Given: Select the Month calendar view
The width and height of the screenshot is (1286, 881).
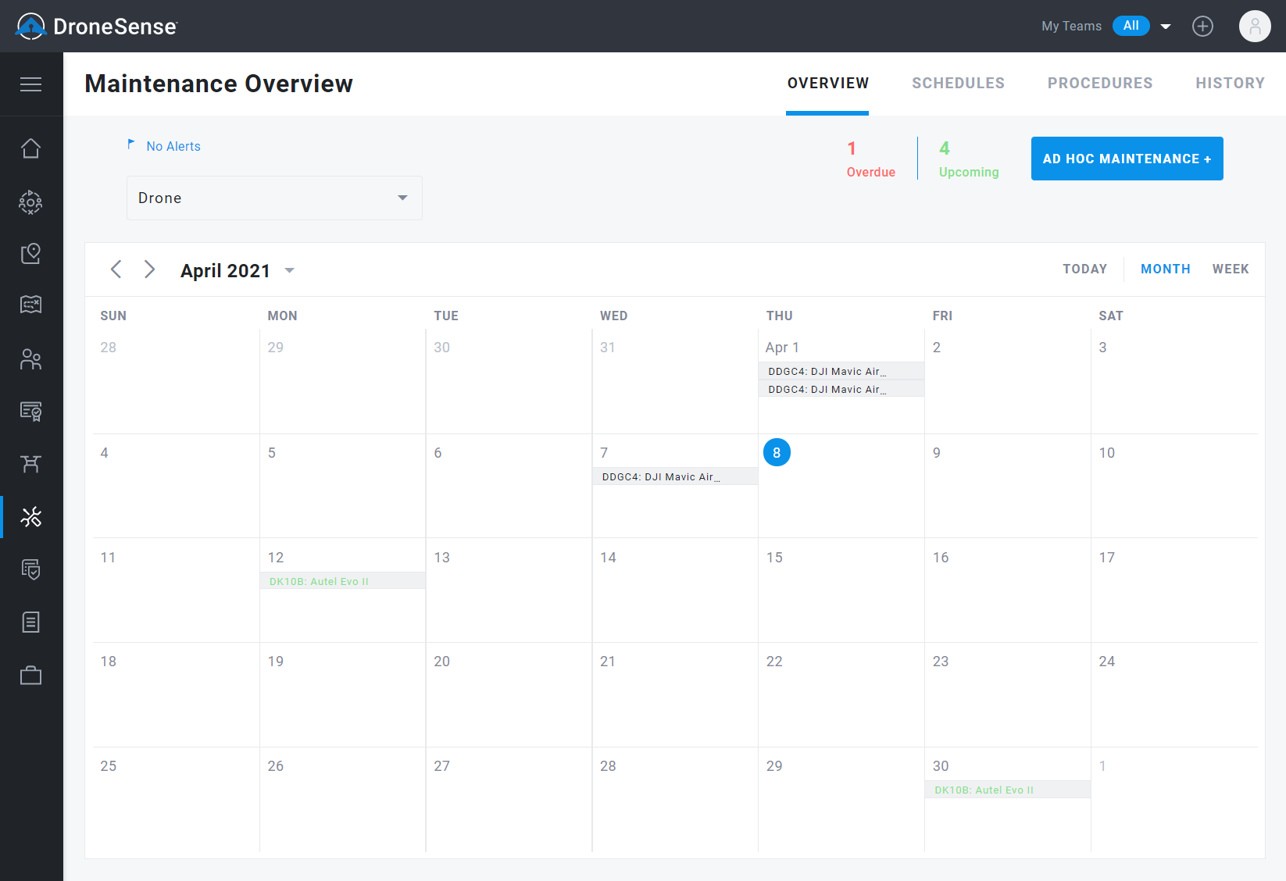Looking at the screenshot, I should pos(1165,269).
